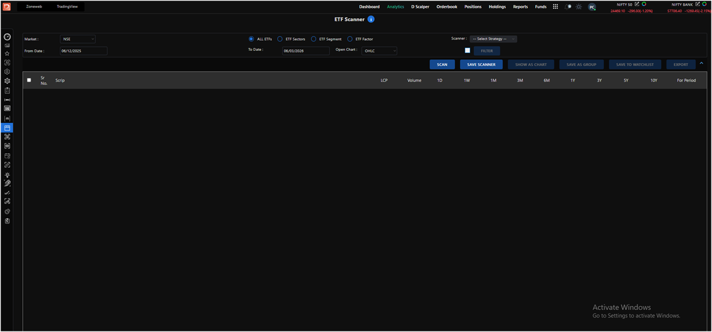Open the Positions menu
712x332 pixels.
pos(473,7)
